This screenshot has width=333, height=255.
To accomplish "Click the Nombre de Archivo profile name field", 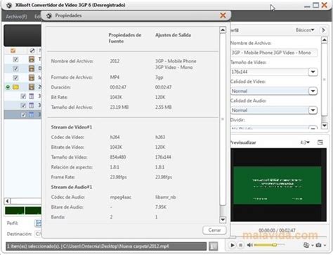I will pyautogui.click(x=274, y=53).
